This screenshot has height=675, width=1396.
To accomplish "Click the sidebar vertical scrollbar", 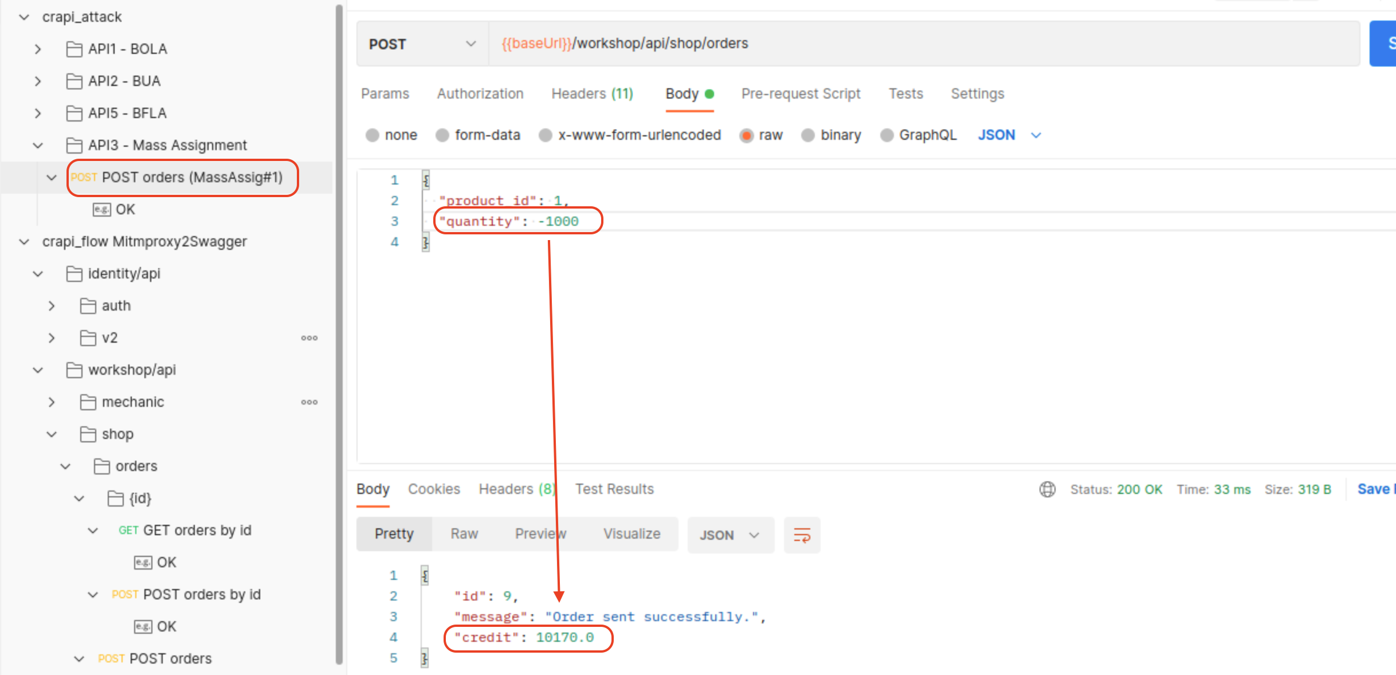I will point(339,332).
